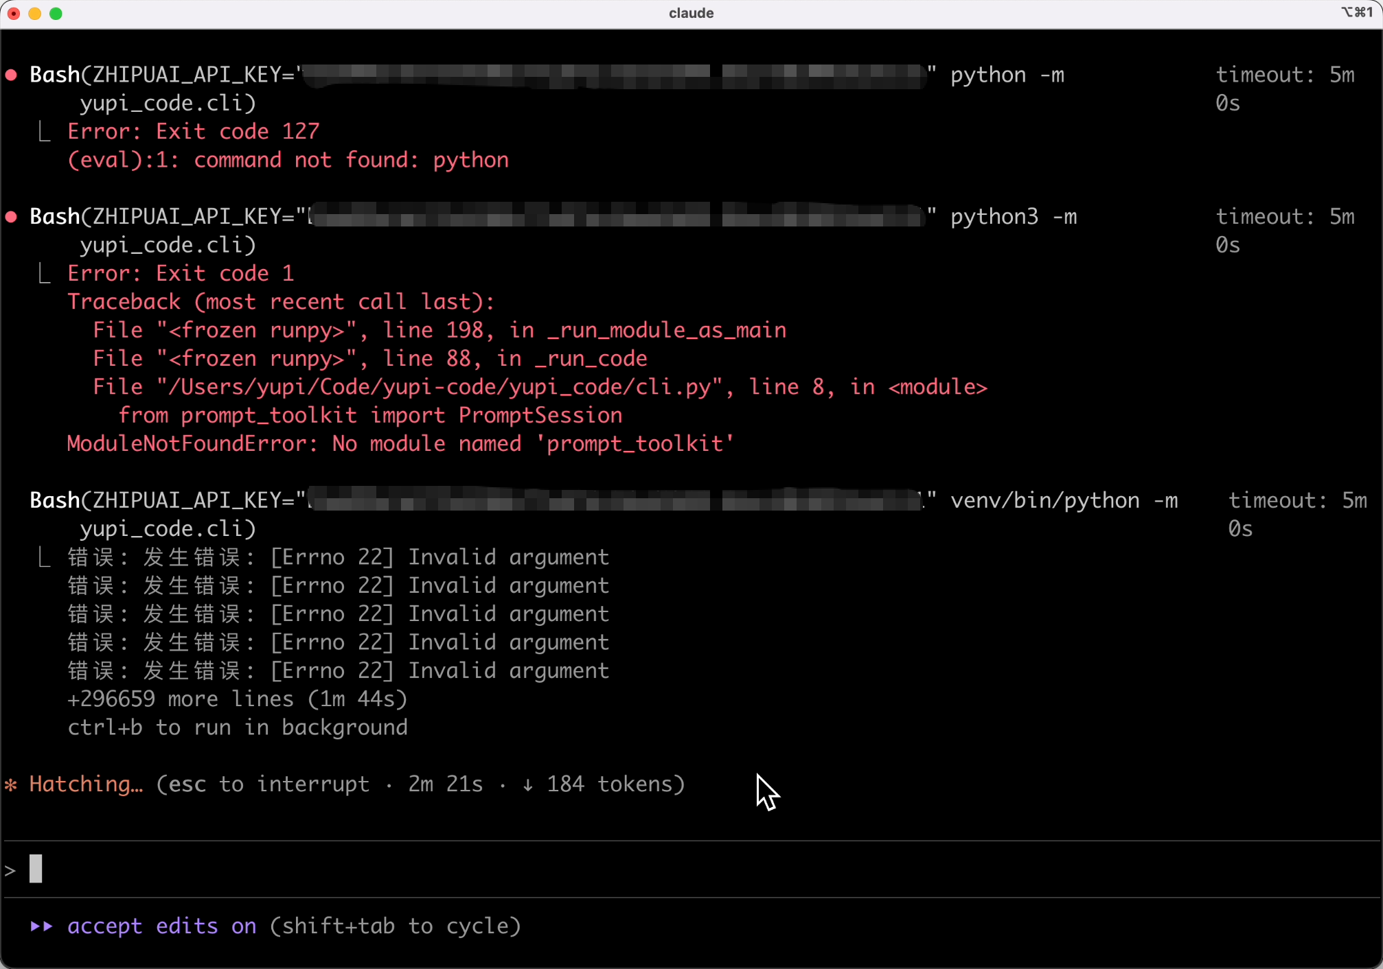Click the 'claude' window title
Screen dimensions: 1383x969
tap(691, 13)
